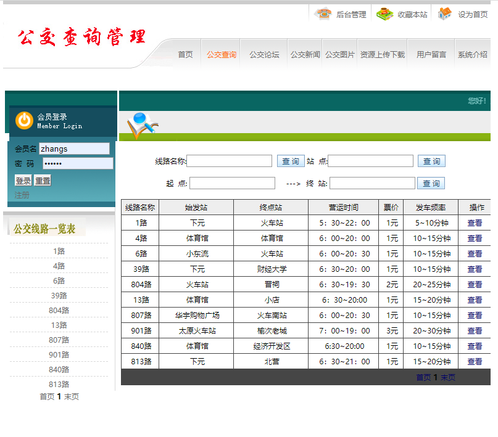
Task: Click 末页 in the sidebar pagination
Action: click(72, 396)
